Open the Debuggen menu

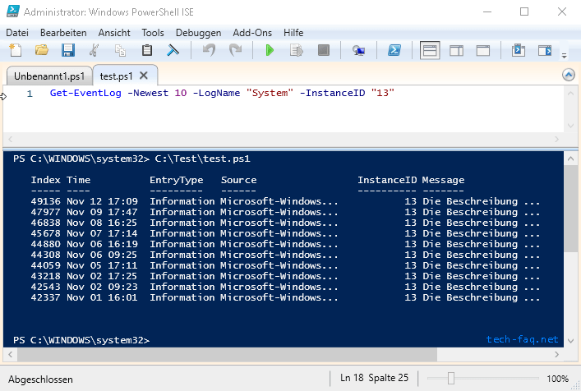coord(198,32)
